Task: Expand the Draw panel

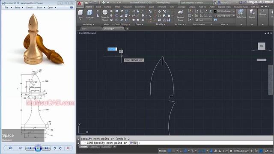Action: click(139, 24)
